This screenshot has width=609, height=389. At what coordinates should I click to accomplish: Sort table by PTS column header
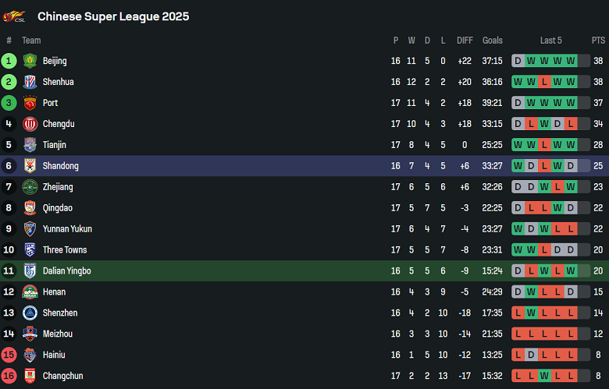(x=598, y=41)
